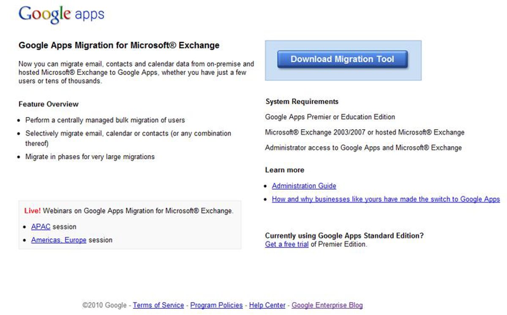Screen dimensions: 507x315
Task: Select the Americas, Europe webinar link
Action: tap(58, 240)
